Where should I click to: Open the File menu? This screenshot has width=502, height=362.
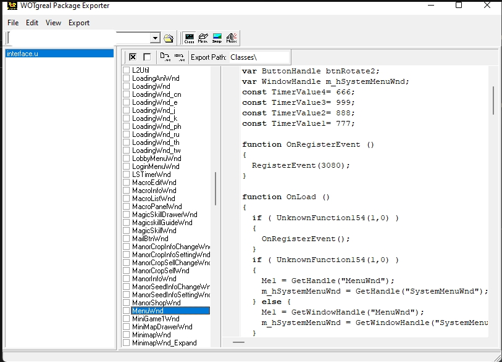(13, 23)
